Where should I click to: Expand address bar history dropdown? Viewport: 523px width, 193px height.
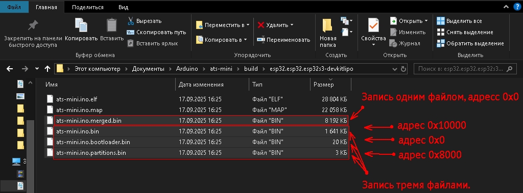395,69
